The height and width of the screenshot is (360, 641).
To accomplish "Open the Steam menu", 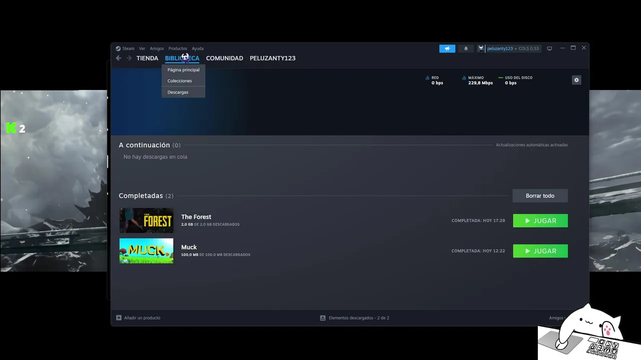I will click(129, 48).
